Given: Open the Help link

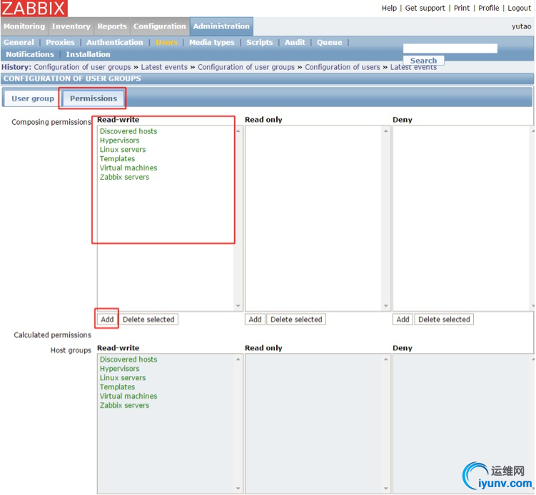Looking at the screenshot, I should 389,8.
